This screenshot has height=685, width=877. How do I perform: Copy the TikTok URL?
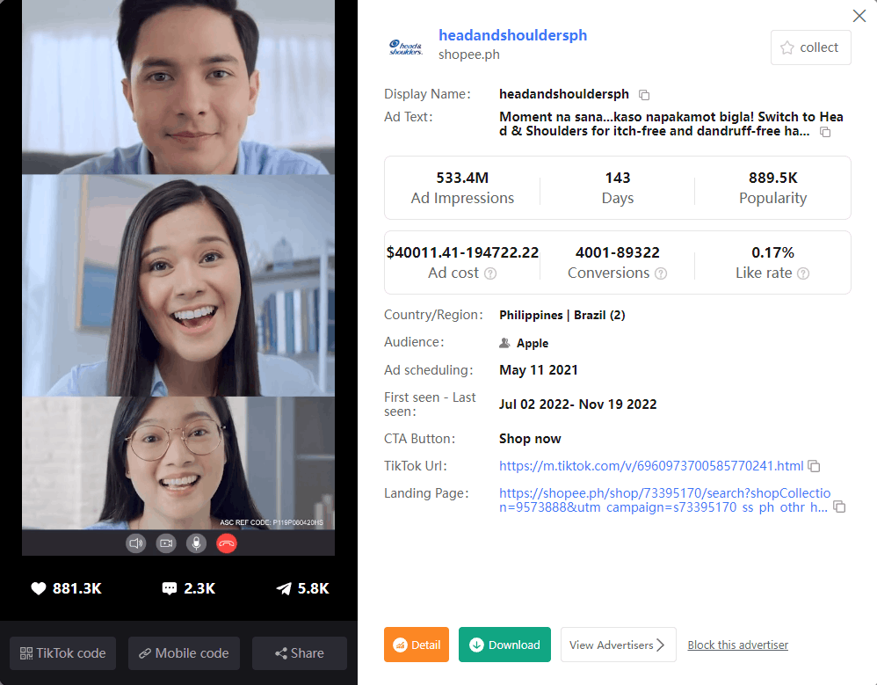coord(814,466)
